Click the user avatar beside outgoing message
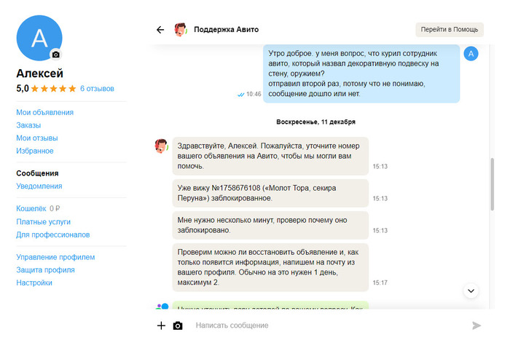This screenshot has height=343, width=510. click(x=471, y=54)
